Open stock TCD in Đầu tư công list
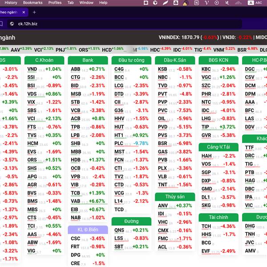This screenshot has width=267, height=267. 119,210
